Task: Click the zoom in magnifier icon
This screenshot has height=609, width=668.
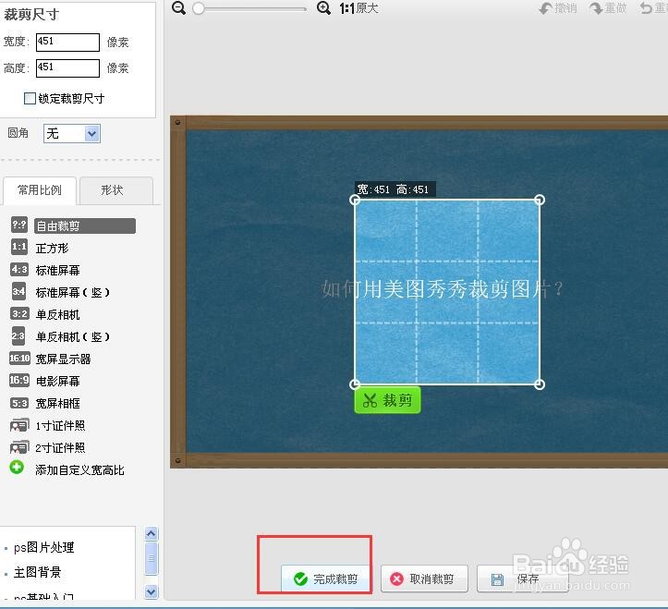Action: click(x=323, y=7)
